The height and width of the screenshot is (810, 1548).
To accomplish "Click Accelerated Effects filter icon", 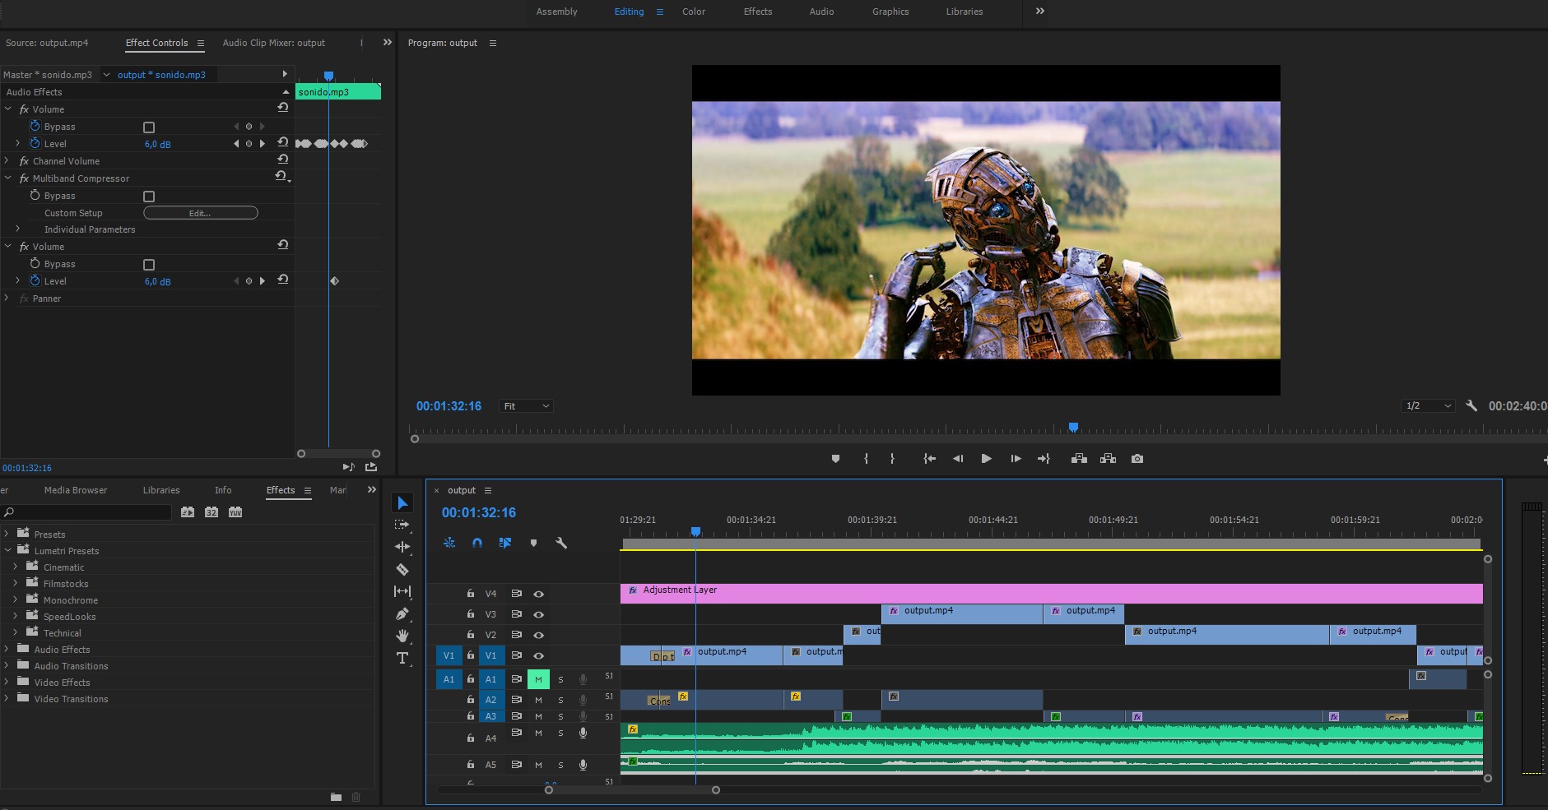I will click(x=188, y=511).
